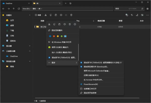151x103 pixels.
Task: Choose 在 Acrobat 中合并文件...
Action: pos(101,80)
